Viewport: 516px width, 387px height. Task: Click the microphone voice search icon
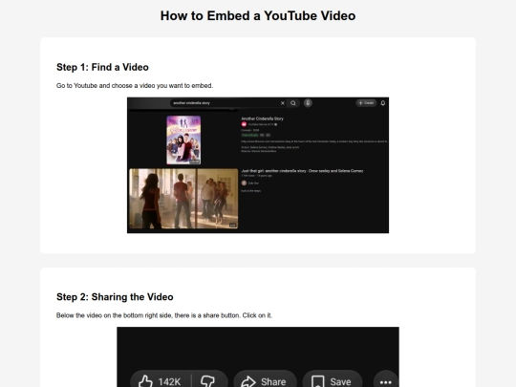click(308, 103)
